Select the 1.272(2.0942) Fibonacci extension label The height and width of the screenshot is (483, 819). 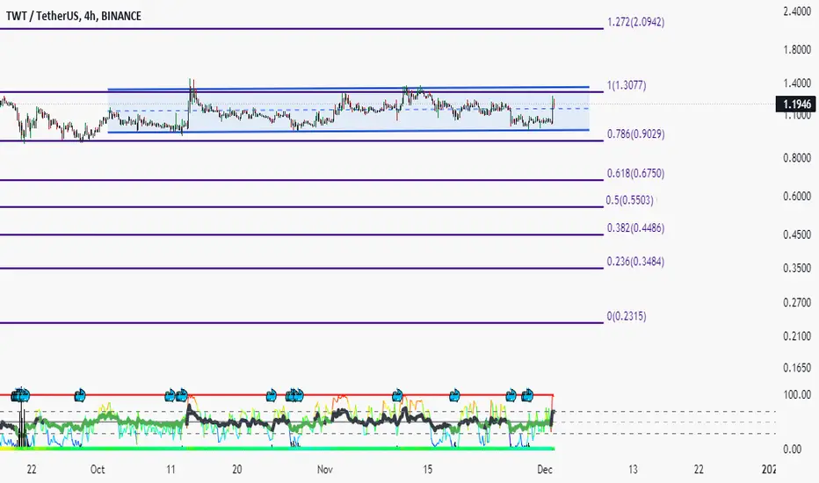tap(635, 22)
